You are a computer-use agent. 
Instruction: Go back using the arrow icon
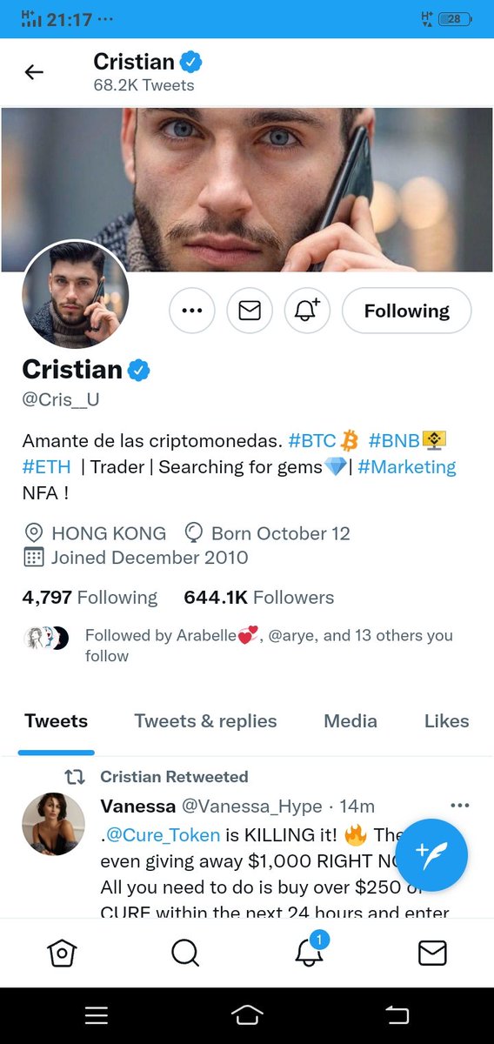[x=34, y=72]
